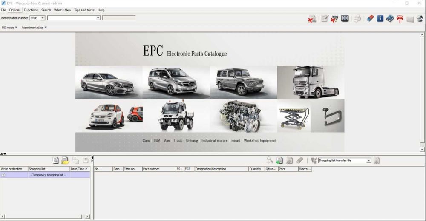Click the printer icon in the toolbar
426x221 pixels.
(x=357, y=18)
